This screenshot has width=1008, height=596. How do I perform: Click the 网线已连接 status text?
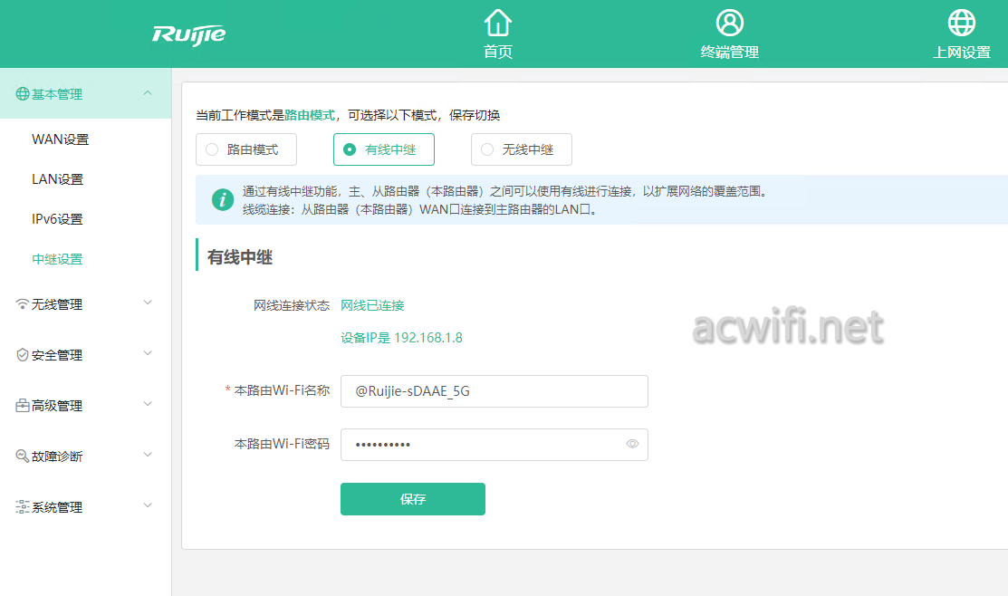372,305
